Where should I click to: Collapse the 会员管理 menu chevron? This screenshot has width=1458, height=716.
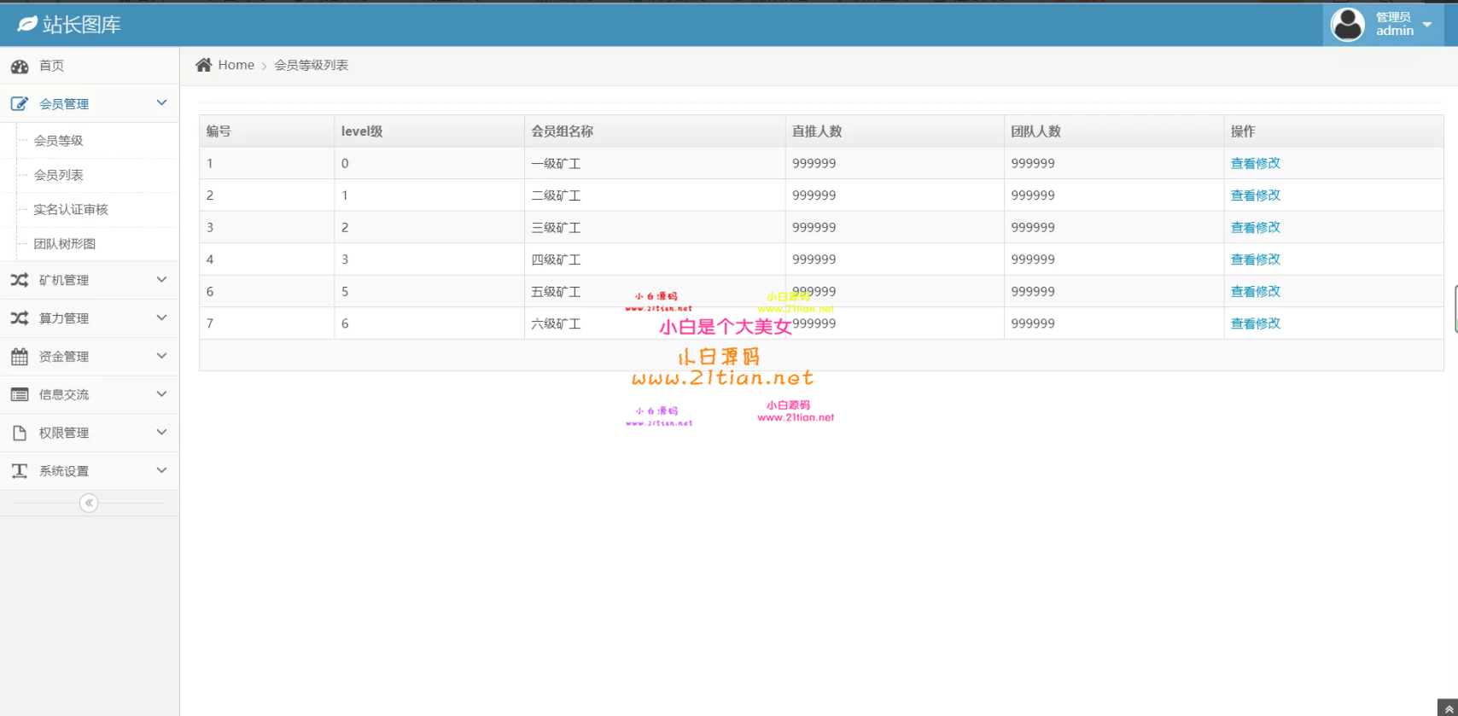point(161,103)
